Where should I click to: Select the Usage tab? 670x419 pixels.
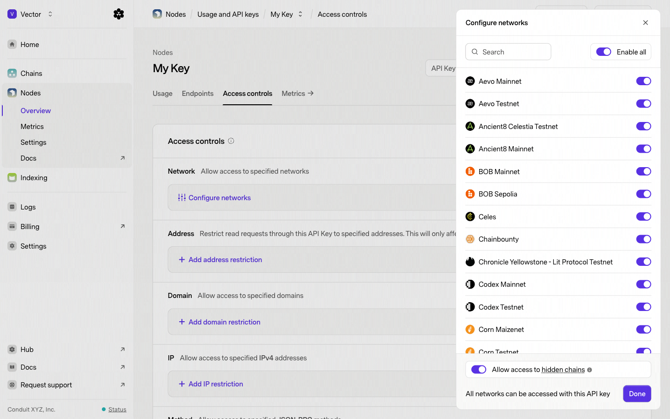click(162, 93)
